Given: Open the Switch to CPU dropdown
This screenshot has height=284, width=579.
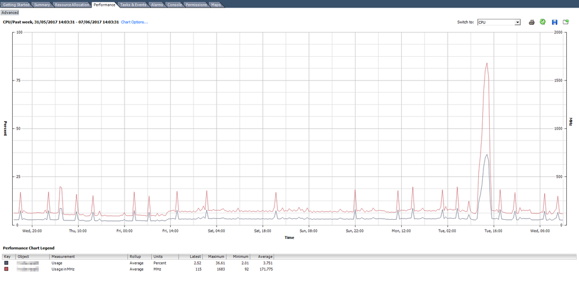Looking at the screenshot, I should [x=499, y=22].
